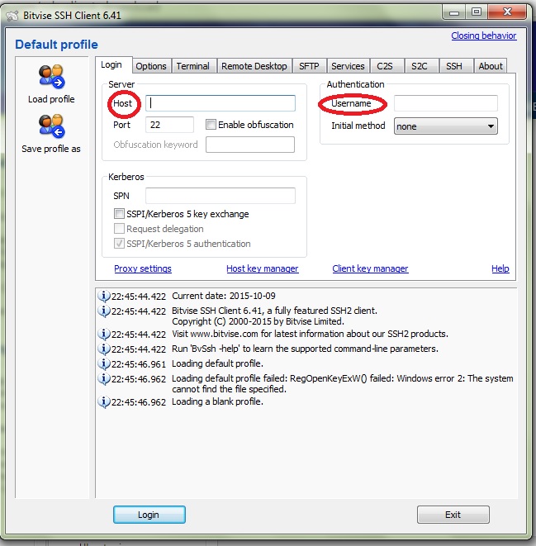Toggle SSPI/Kerberos 5 authentication checkbox
The image size is (536, 546).
(x=119, y=244)
